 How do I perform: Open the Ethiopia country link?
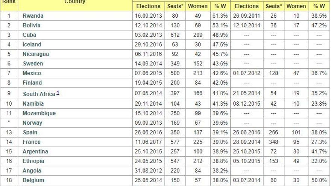pos(33,161)
